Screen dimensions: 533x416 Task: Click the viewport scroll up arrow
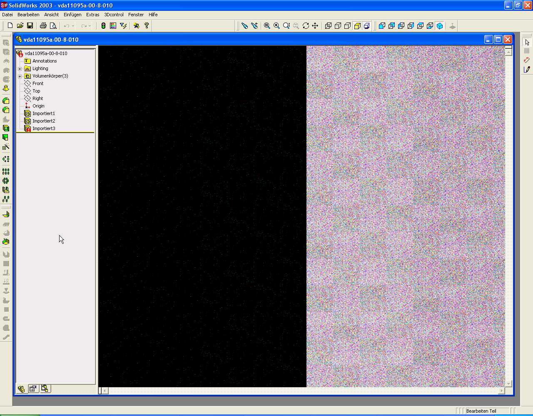[508, 52]
